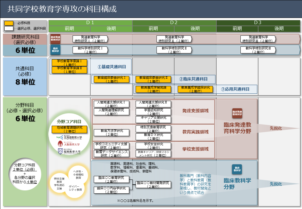
Task: Click the ②臨床共通科目 label
Action: 193,79
